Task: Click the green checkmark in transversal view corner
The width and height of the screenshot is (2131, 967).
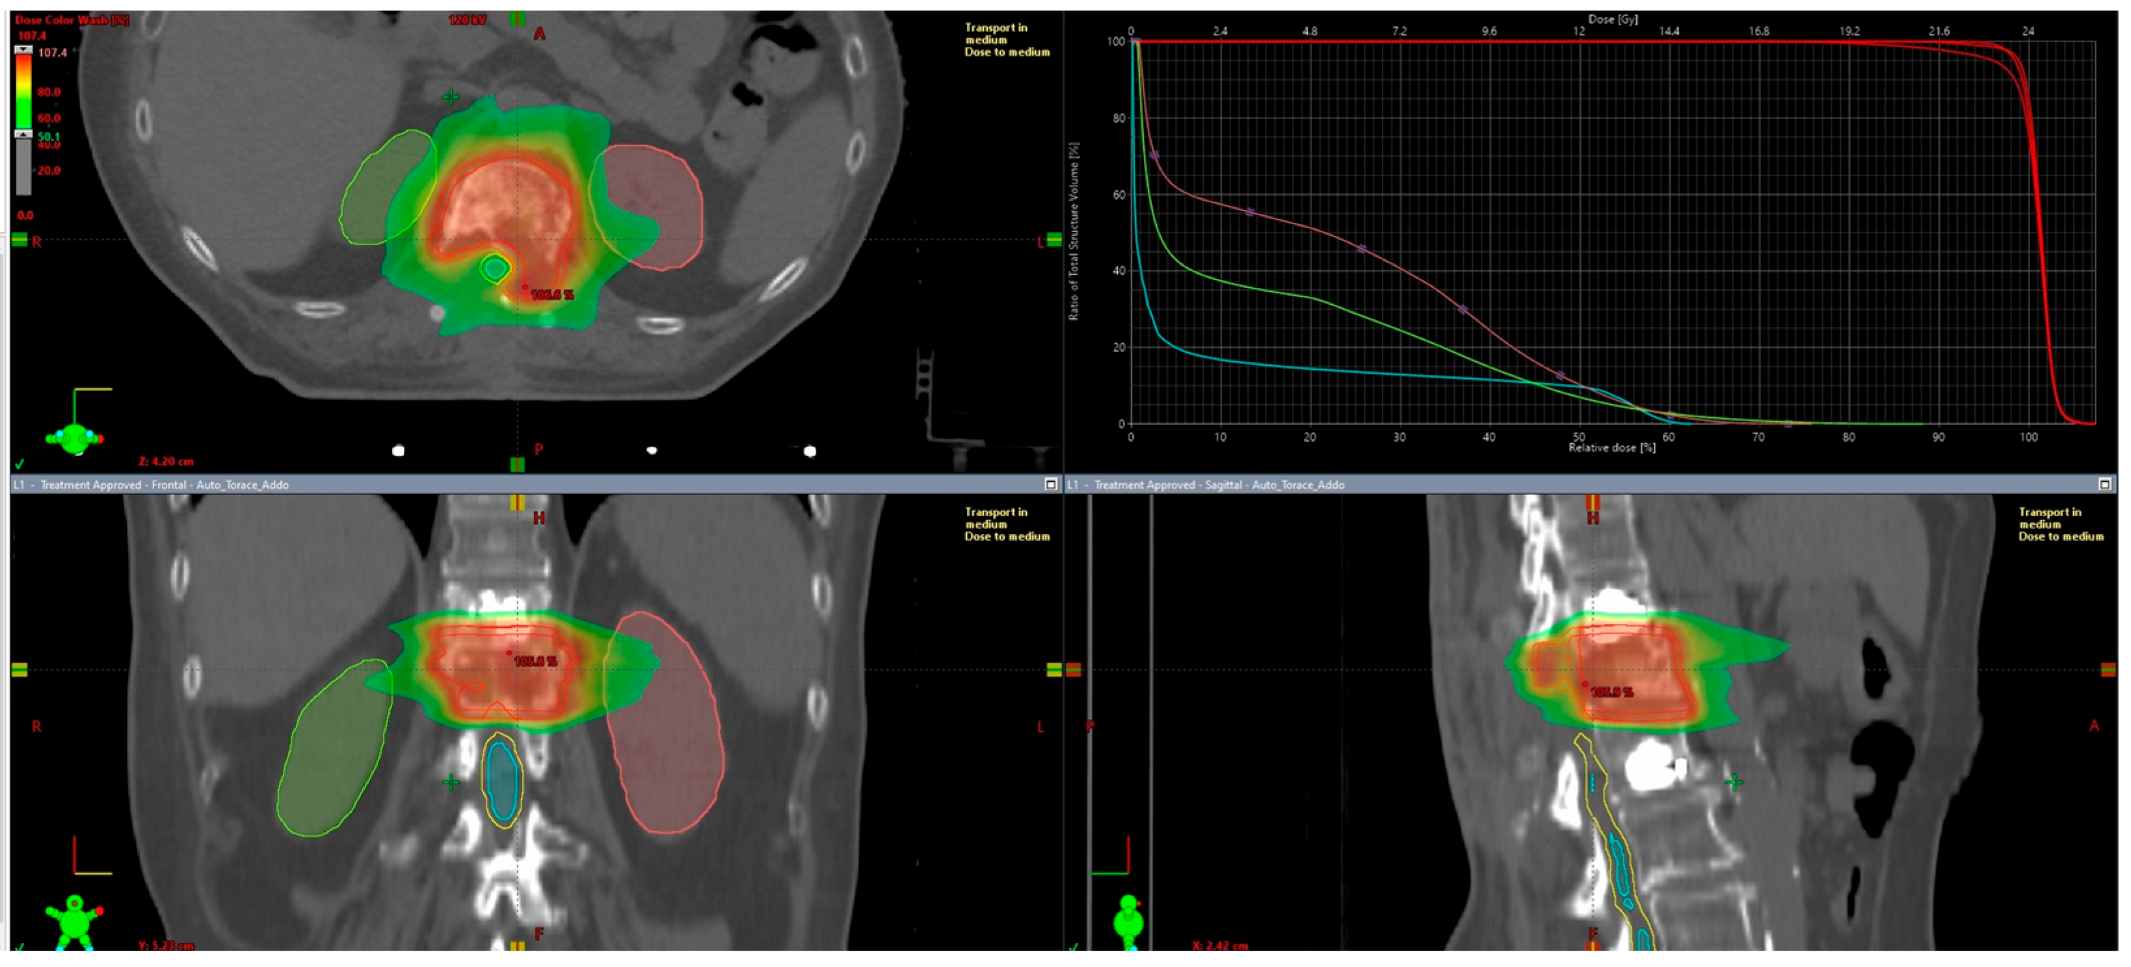Action: [x=20, y=463]
